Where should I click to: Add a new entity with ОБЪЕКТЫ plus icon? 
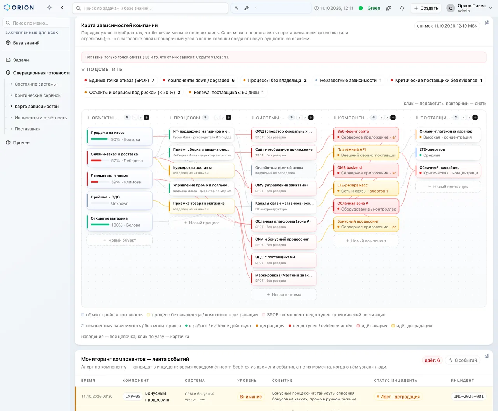146,118
